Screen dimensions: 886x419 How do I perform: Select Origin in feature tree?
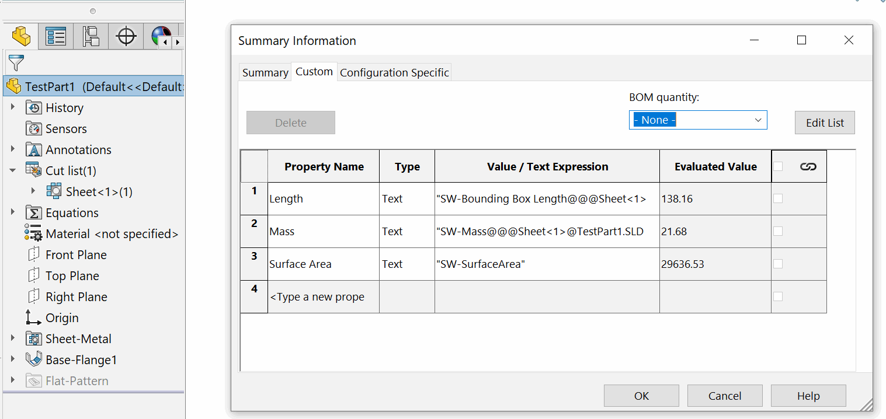(62, 317)
